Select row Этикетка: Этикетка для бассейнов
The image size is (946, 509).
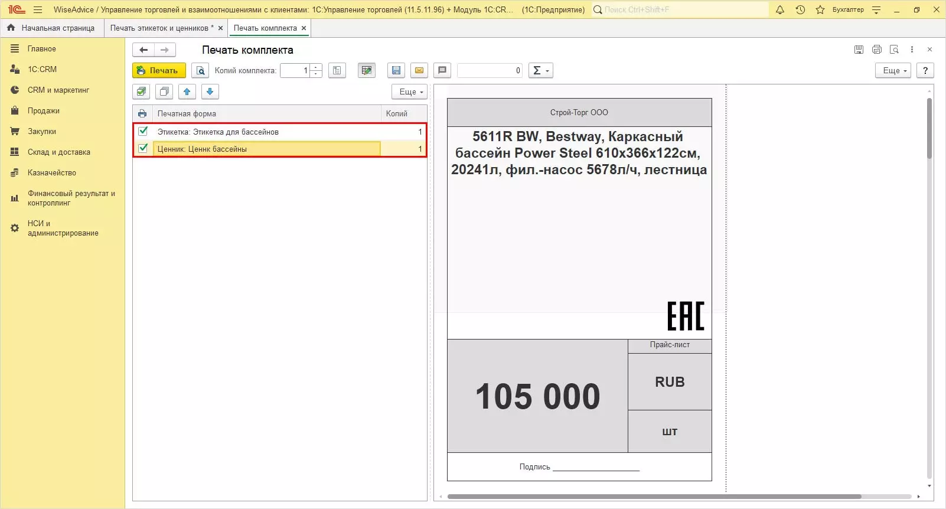(280, 132)
